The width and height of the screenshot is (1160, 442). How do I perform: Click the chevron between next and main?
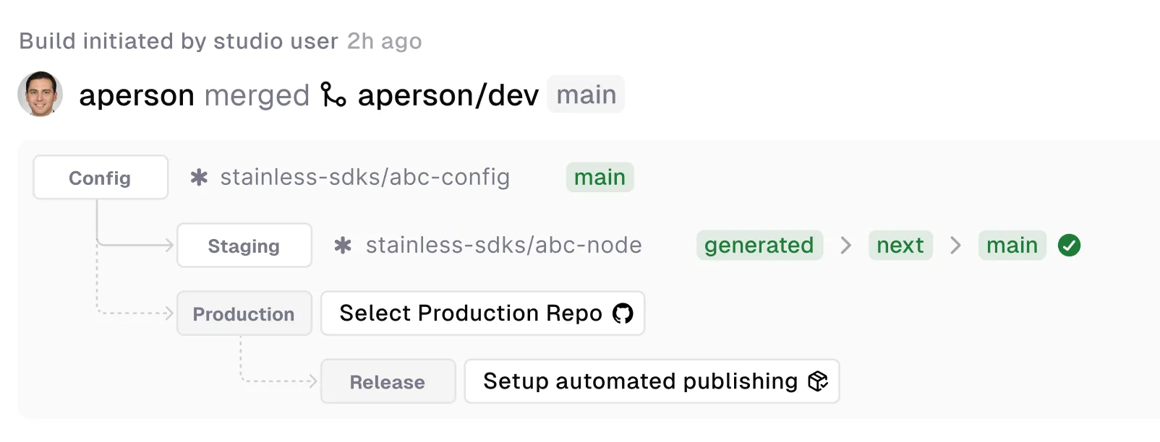click(x=955, y=246)
